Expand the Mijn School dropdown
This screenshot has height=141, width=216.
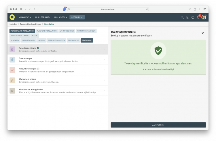pyautogui.click(x=60, y=17)
